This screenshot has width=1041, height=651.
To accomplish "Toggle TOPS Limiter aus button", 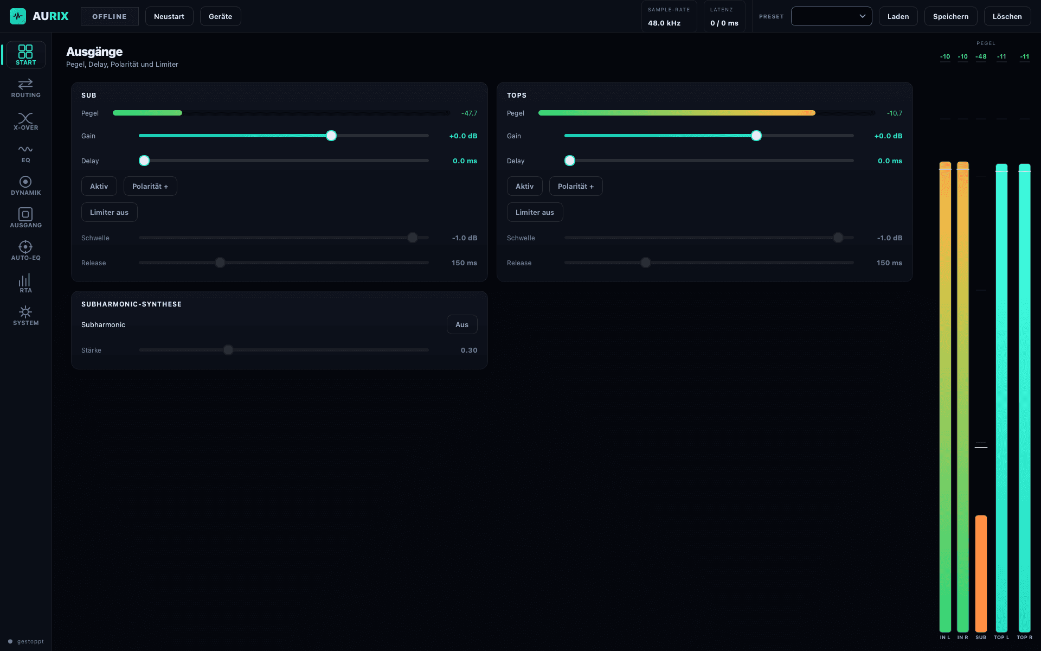I will click(535, 212).
